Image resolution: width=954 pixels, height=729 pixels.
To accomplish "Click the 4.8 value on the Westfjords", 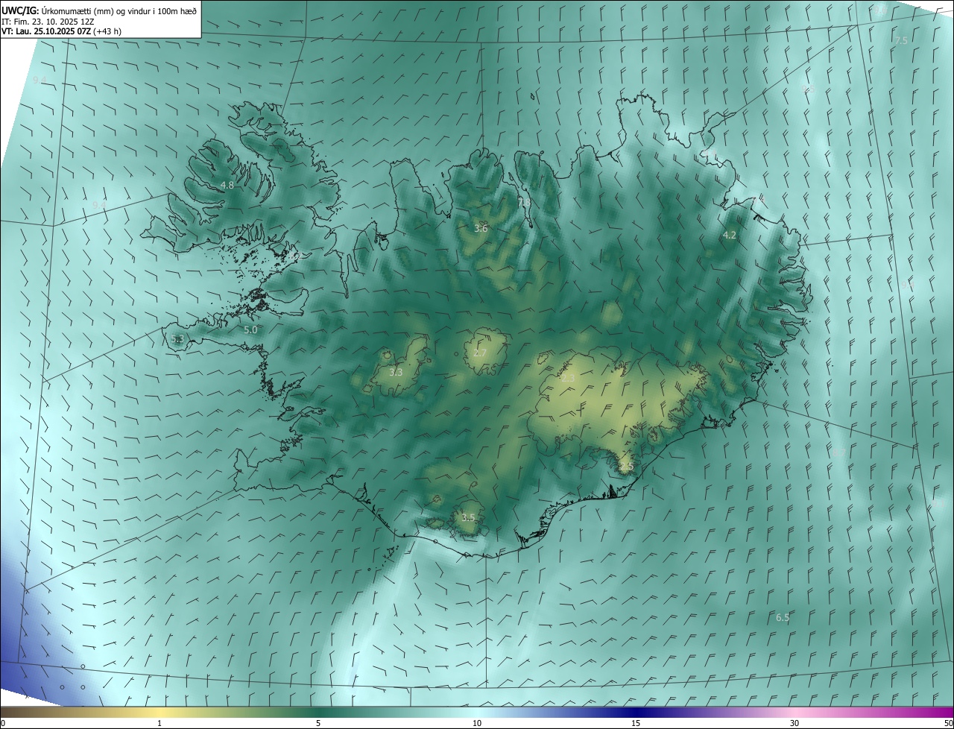I will click(227, 185).
